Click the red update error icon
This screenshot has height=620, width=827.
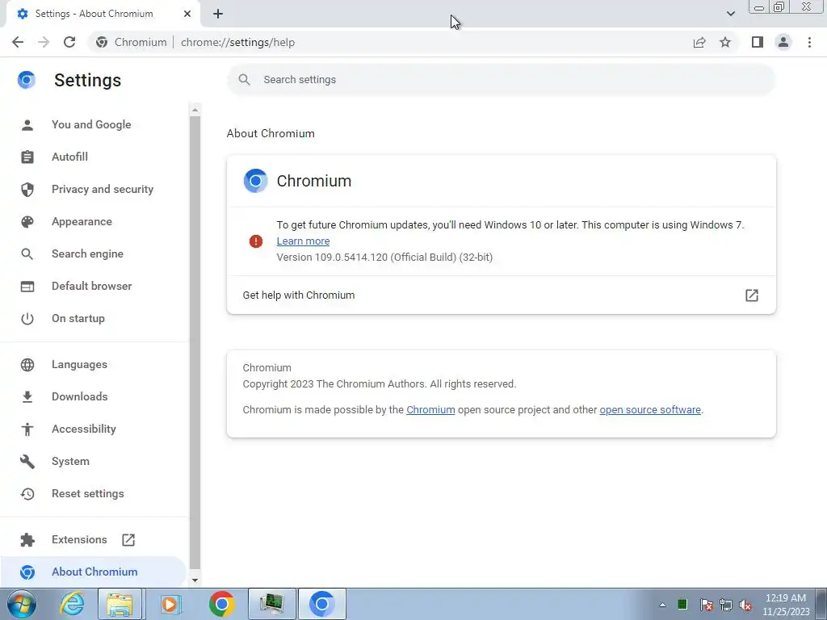pos(256,241)
